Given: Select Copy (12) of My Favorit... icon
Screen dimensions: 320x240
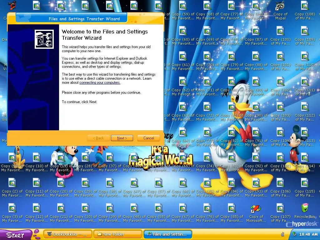Looking at the screenshot, I should [37, 208].
